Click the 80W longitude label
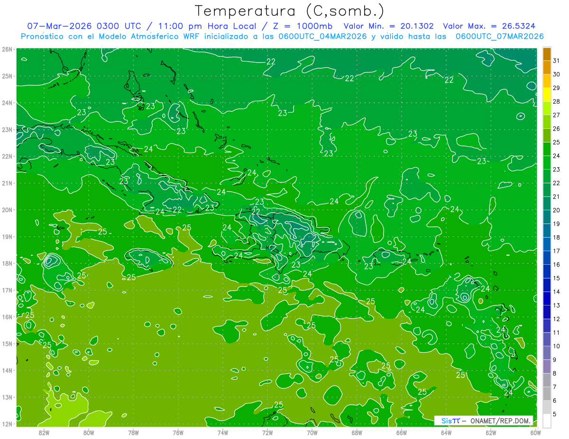 coord(89,432)
